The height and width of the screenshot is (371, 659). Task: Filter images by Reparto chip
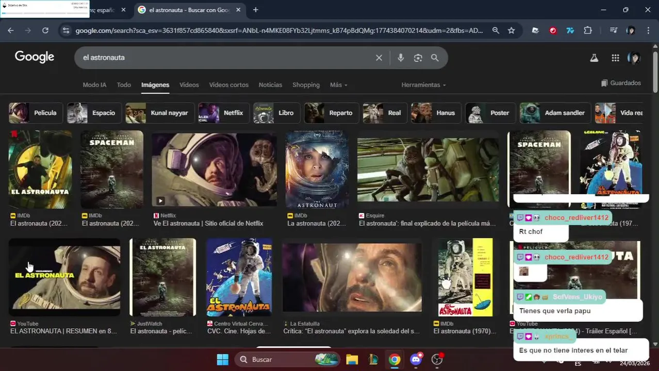(331, 113)
